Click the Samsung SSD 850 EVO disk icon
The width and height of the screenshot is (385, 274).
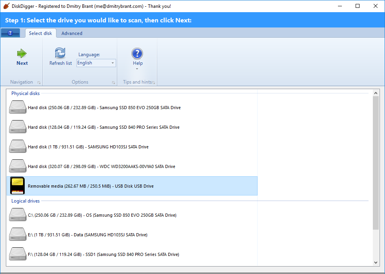click(x=18, y=107)
